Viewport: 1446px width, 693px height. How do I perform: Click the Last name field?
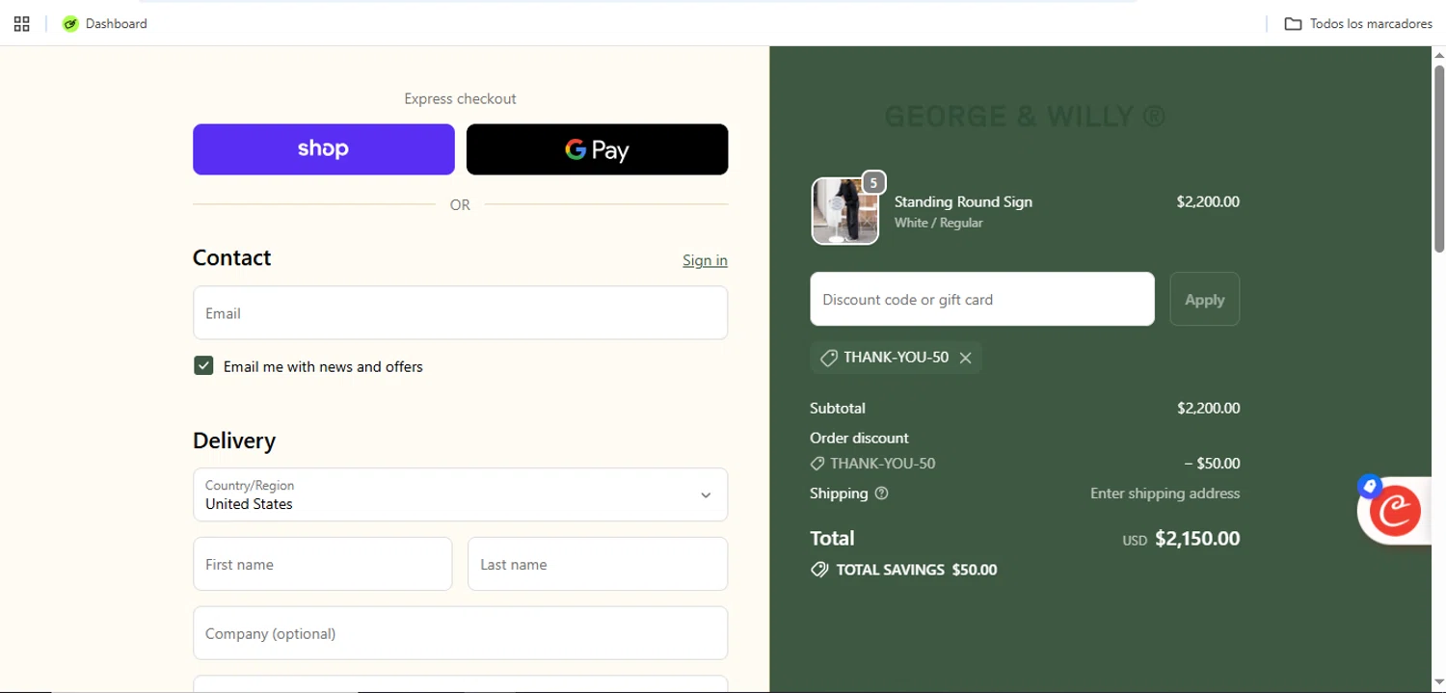(x=598, y=564)
